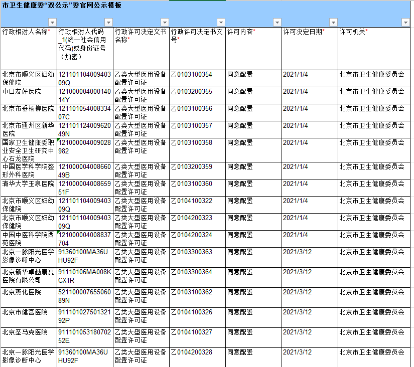Image resolution: width=414 pixels, height=367 pixels.
Task: Click 北京一脉阳光医学影像诊断中心 in the 乙0103300363 row
Action: pos(29,258)
